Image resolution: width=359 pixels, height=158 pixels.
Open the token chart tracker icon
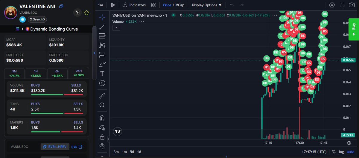tap(77, 13)
